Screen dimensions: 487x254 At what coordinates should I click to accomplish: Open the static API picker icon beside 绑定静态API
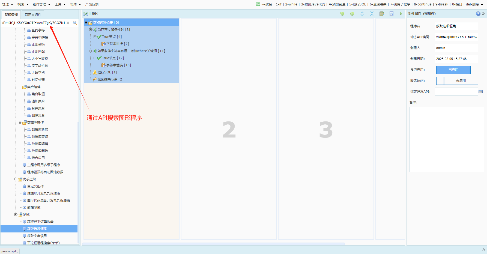click(x=481, y=92)
